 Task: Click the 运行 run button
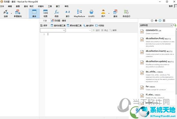coord(96,30)
